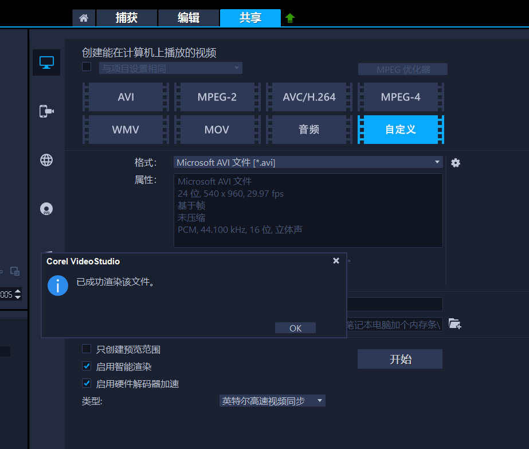Switch to the 编辑 tab
This screenshot has width=529, height=449.
click(x=188, y=18)
